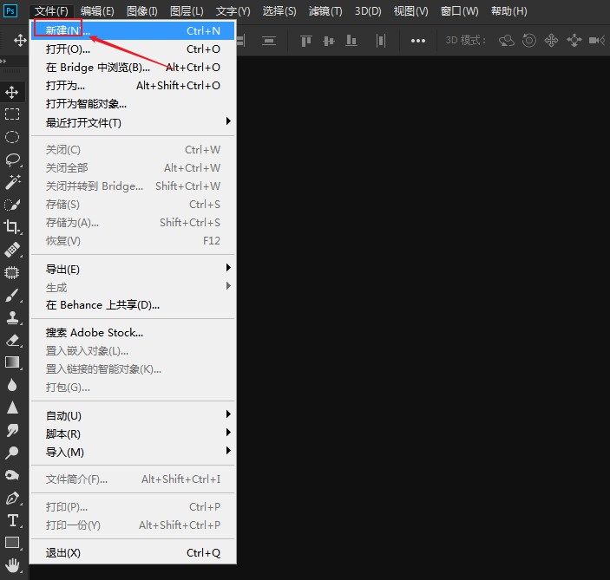
Task: Select the Eraser tool
Action: 13,340
